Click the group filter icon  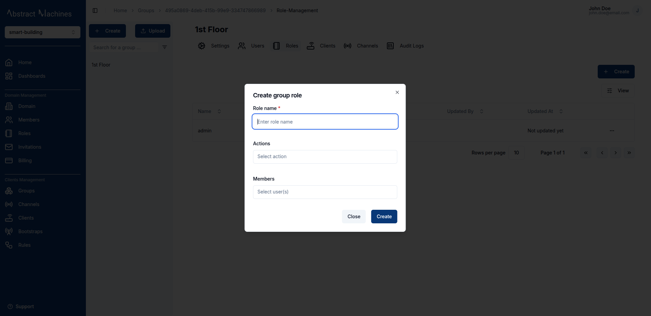[165, 47]
